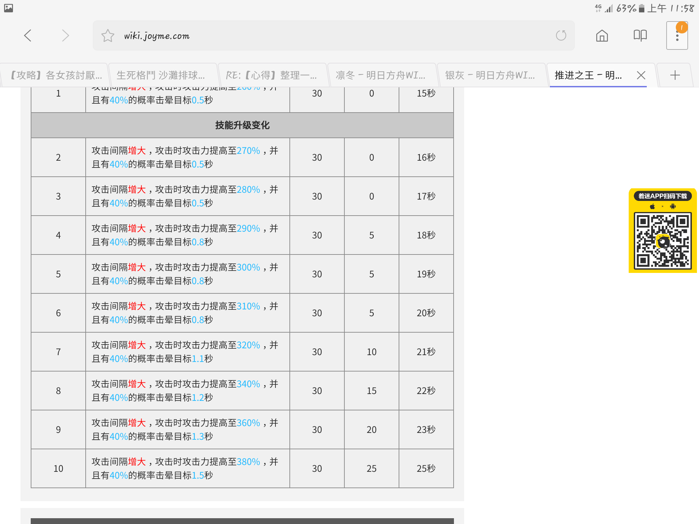Screen dimensions: 699x524
Task: Tap initial SP value 10 in level 7 row
Action: pos(372,352)
